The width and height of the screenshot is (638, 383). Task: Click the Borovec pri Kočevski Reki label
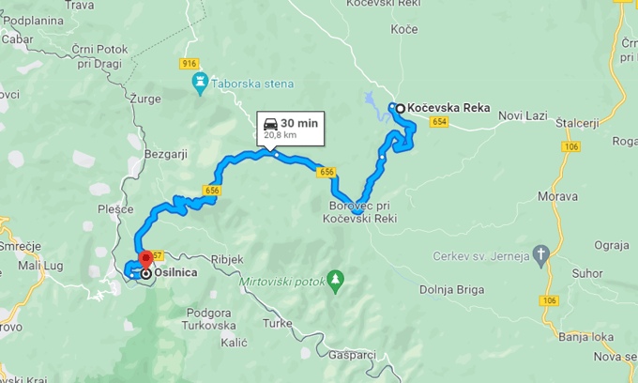tap(359, 212)
